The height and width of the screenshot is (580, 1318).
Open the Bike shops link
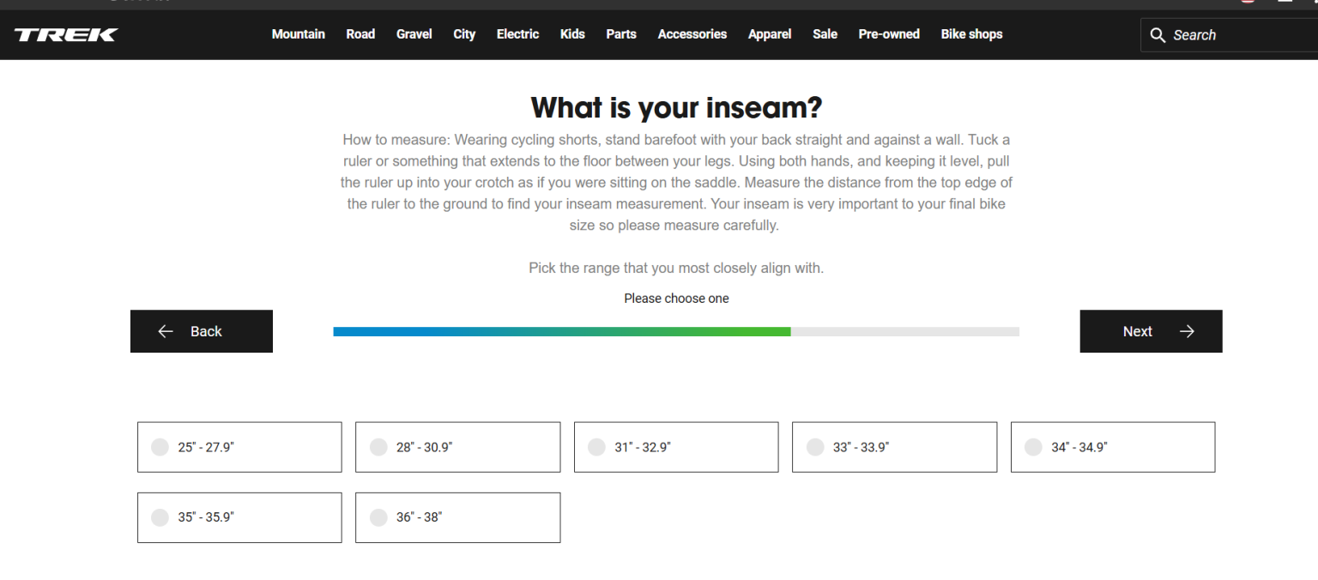tap(971, 34)
